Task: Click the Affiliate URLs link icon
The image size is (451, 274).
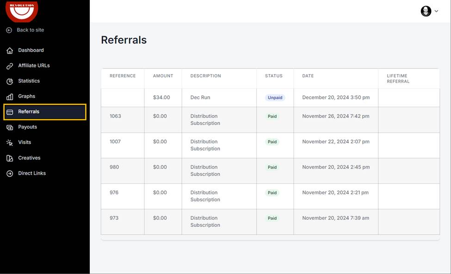Action: point(10,66)
